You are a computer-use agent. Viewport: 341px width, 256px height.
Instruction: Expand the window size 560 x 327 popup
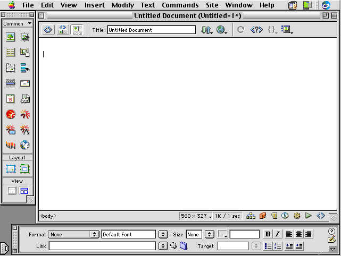(x=196, y=216)
